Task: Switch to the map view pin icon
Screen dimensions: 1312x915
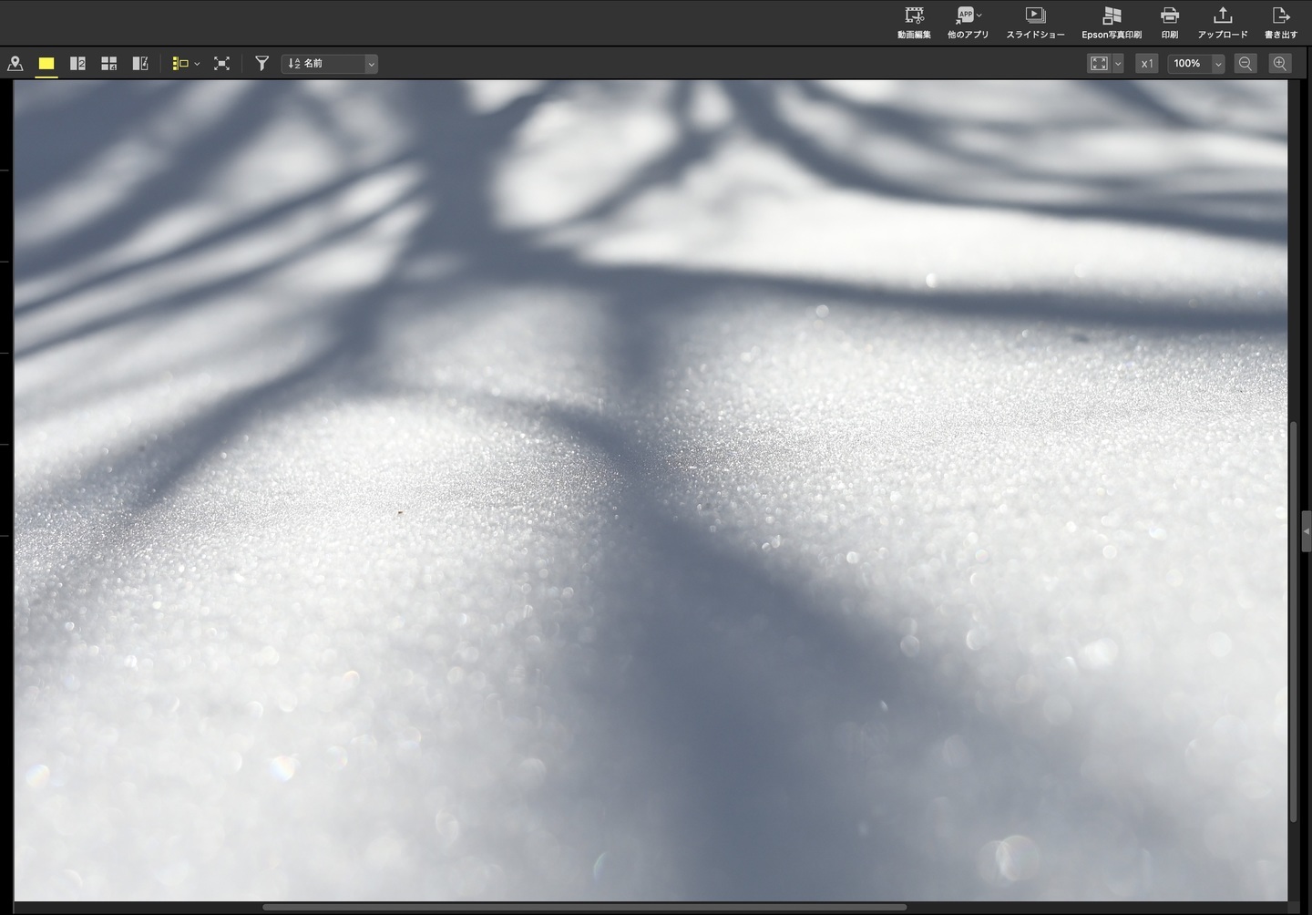Action: (x=15, y=64)
